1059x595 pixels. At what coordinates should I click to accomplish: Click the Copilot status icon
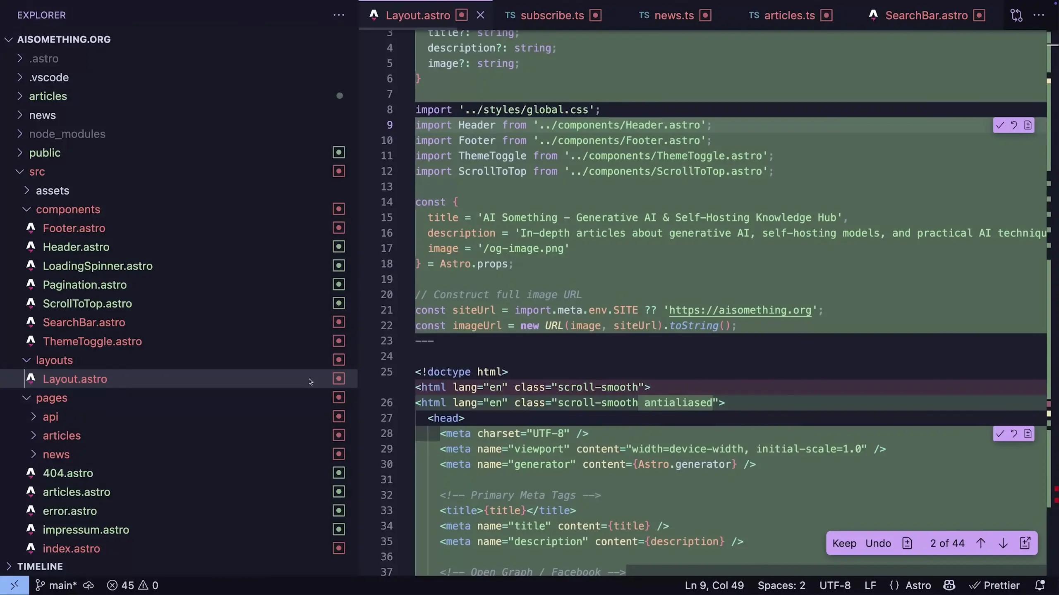point(949,585)
